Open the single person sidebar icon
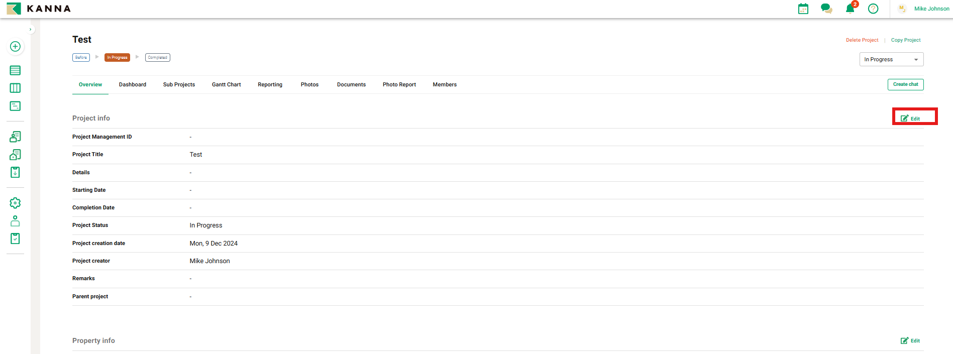Image resolution: width=953 pixels, height=354 pixels. [x=15, y=221]
